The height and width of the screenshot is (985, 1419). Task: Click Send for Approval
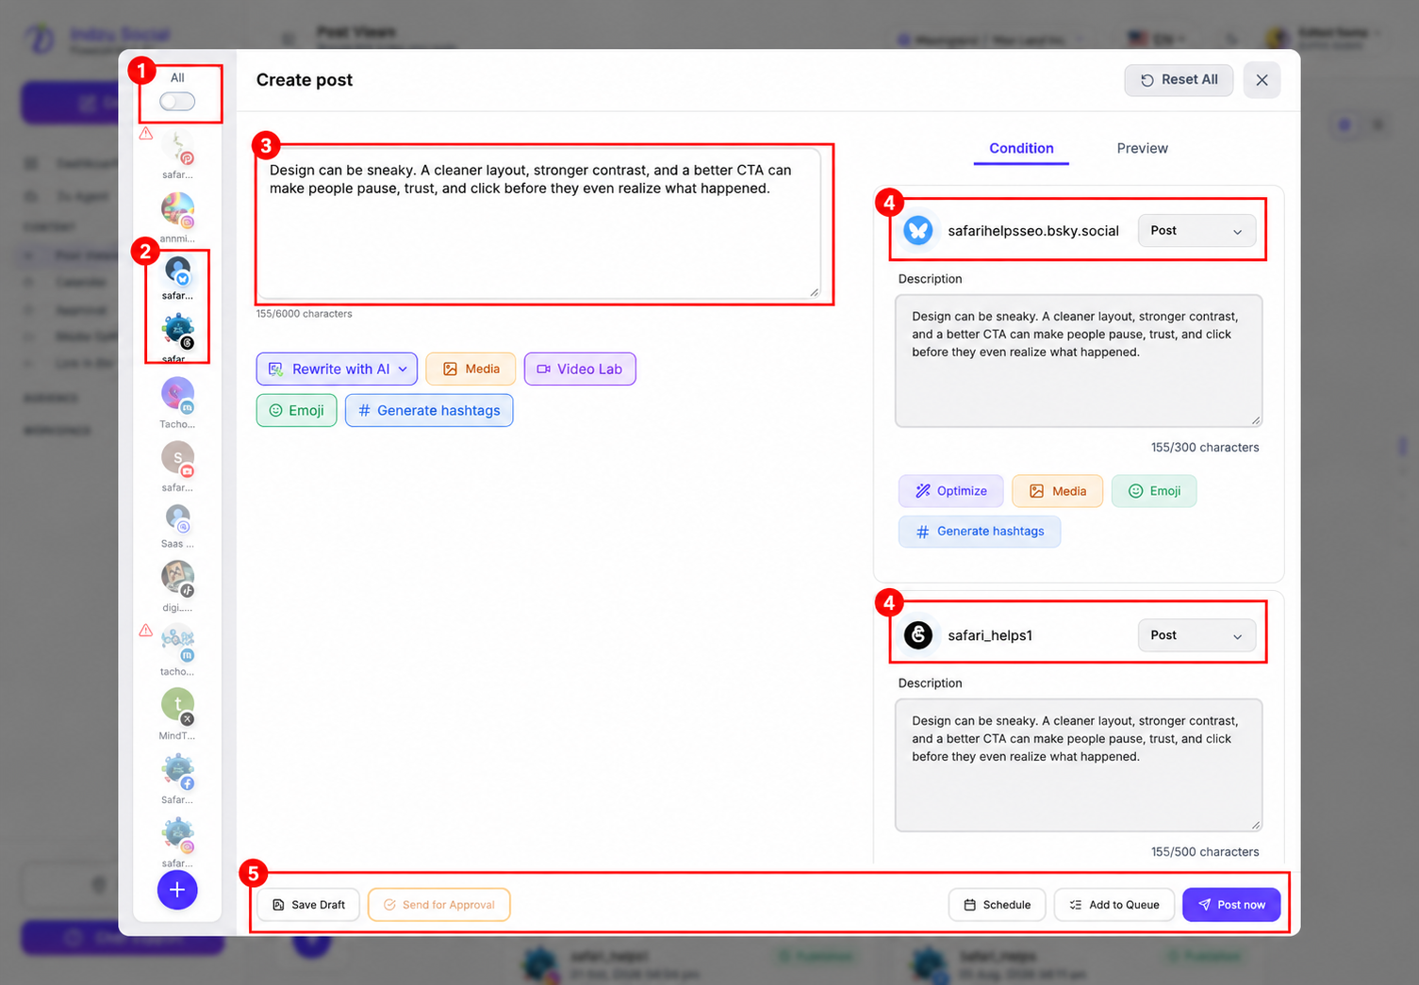tap(439, 905)
